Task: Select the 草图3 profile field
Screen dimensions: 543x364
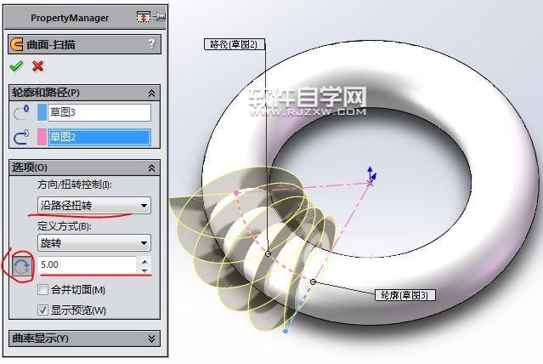Action: tap(99, 112)
